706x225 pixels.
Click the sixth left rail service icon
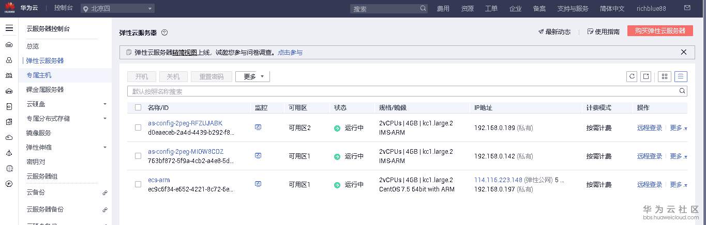tap(9, 122)
